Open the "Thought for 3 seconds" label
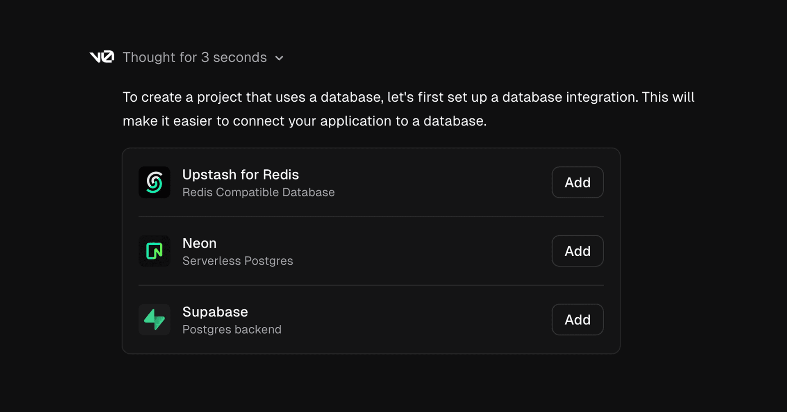The width and height of the screenshot is (787, 412). tap(194, 57)
